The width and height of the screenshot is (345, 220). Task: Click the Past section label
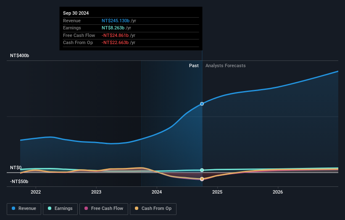(x=194, y=65)
